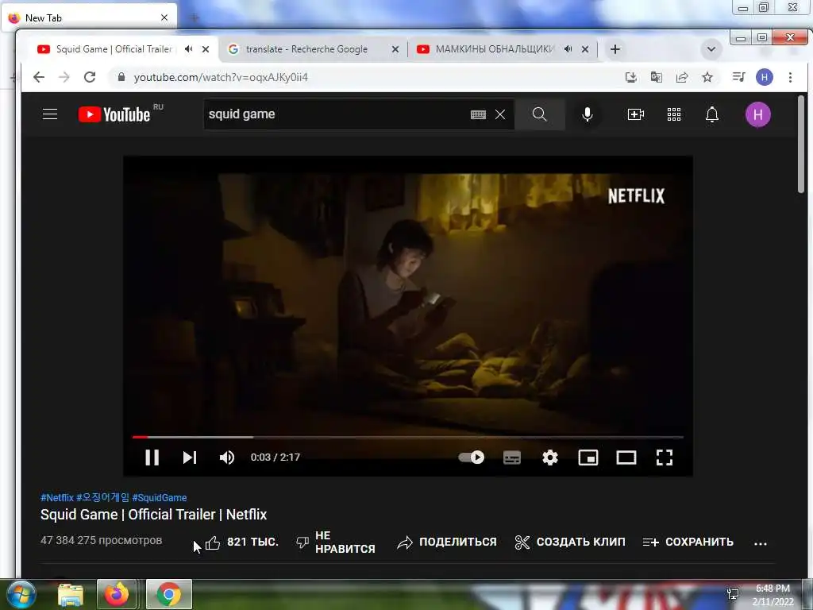
Task: Switch to translate Recherche Google tab
Action: click(306, 49)
